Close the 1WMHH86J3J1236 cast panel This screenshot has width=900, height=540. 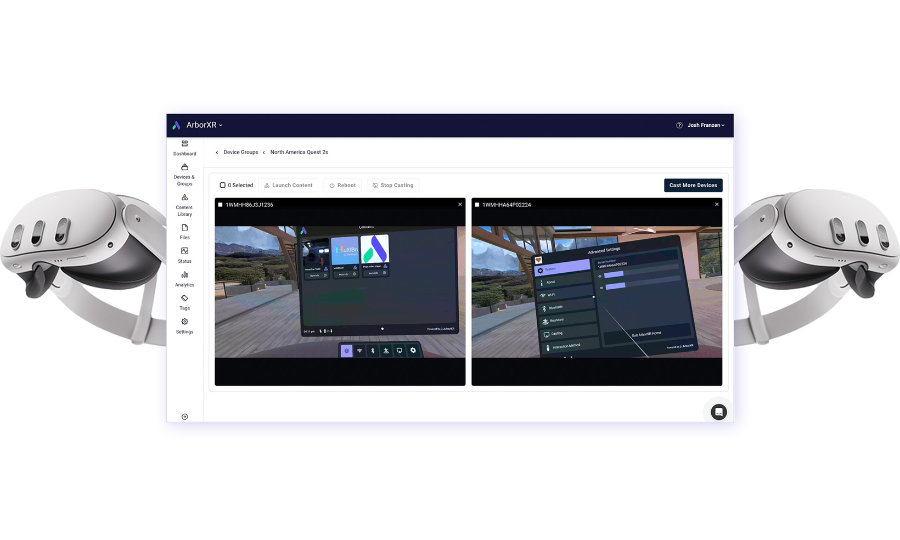pos(460,204)
